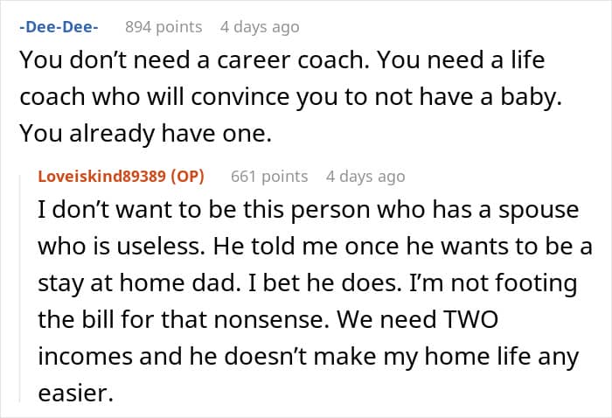Click the "894 points" score
This screenshot has height=418, width=612.
click(163, 27)
